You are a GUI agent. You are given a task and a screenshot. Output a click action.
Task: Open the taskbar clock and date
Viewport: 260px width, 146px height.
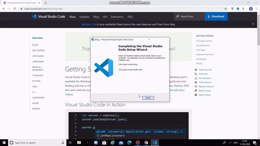tap(245, 142)
